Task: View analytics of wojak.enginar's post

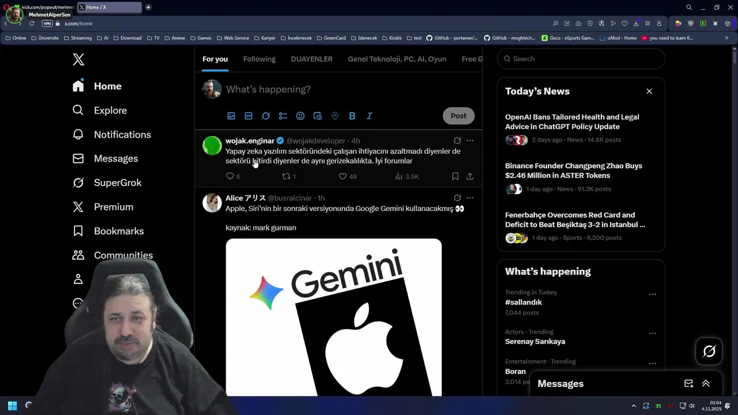Action: [407, 176]
